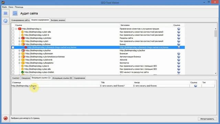Expand the /adv tree node

[19, 41]
